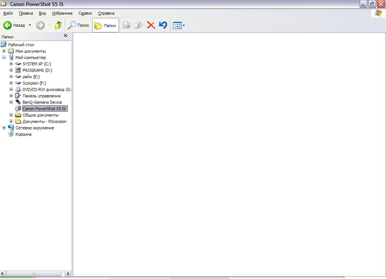This screenshot has height=279, width=386.
Task: Click the Copy To folder icon
Action: (x=139, y=25)
